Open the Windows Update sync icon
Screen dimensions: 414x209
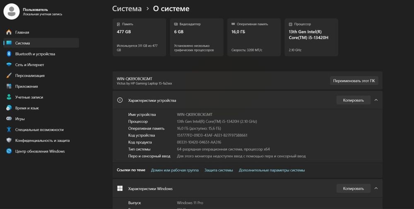(9, 151)
